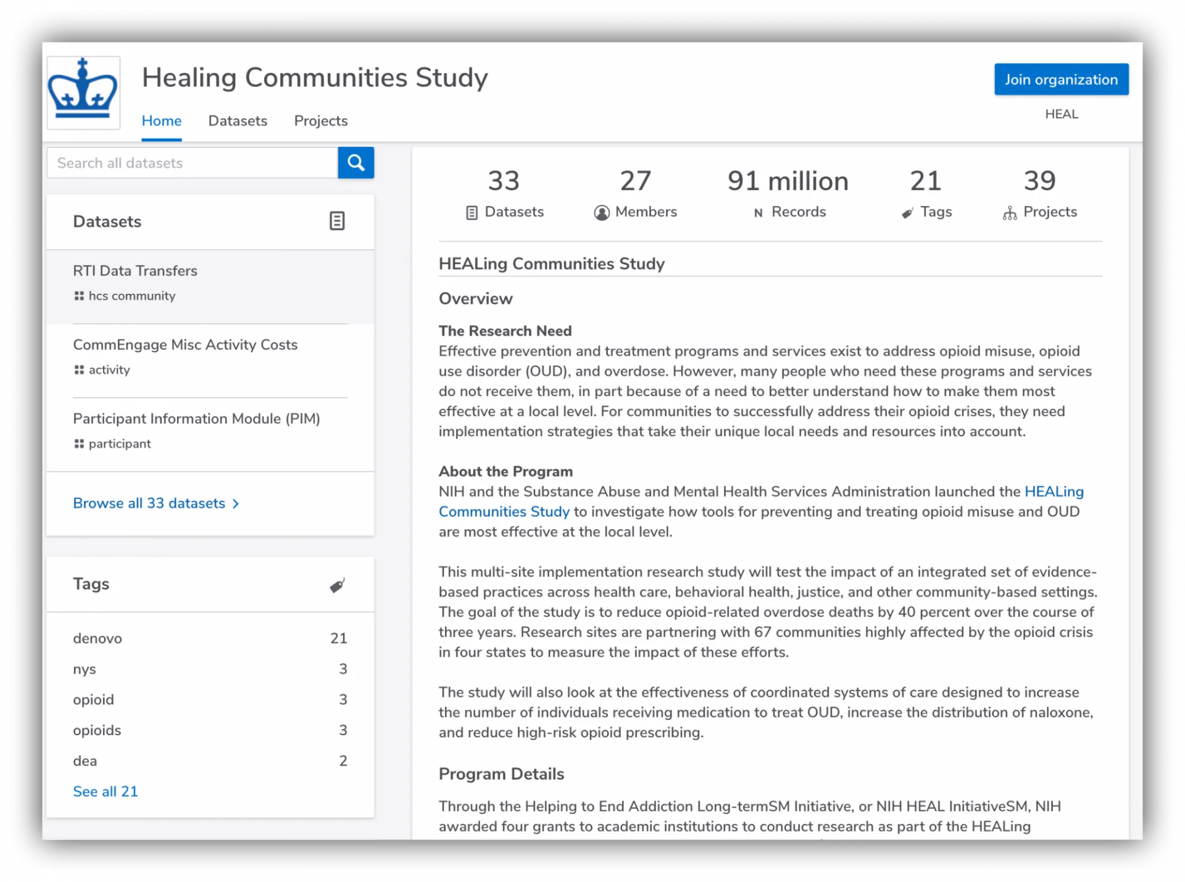Click the Healing Communities Study page title

click(x=315, y=78)
